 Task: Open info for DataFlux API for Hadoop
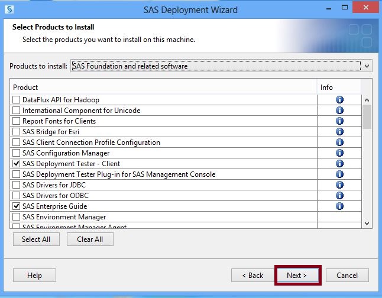[339, 100]
